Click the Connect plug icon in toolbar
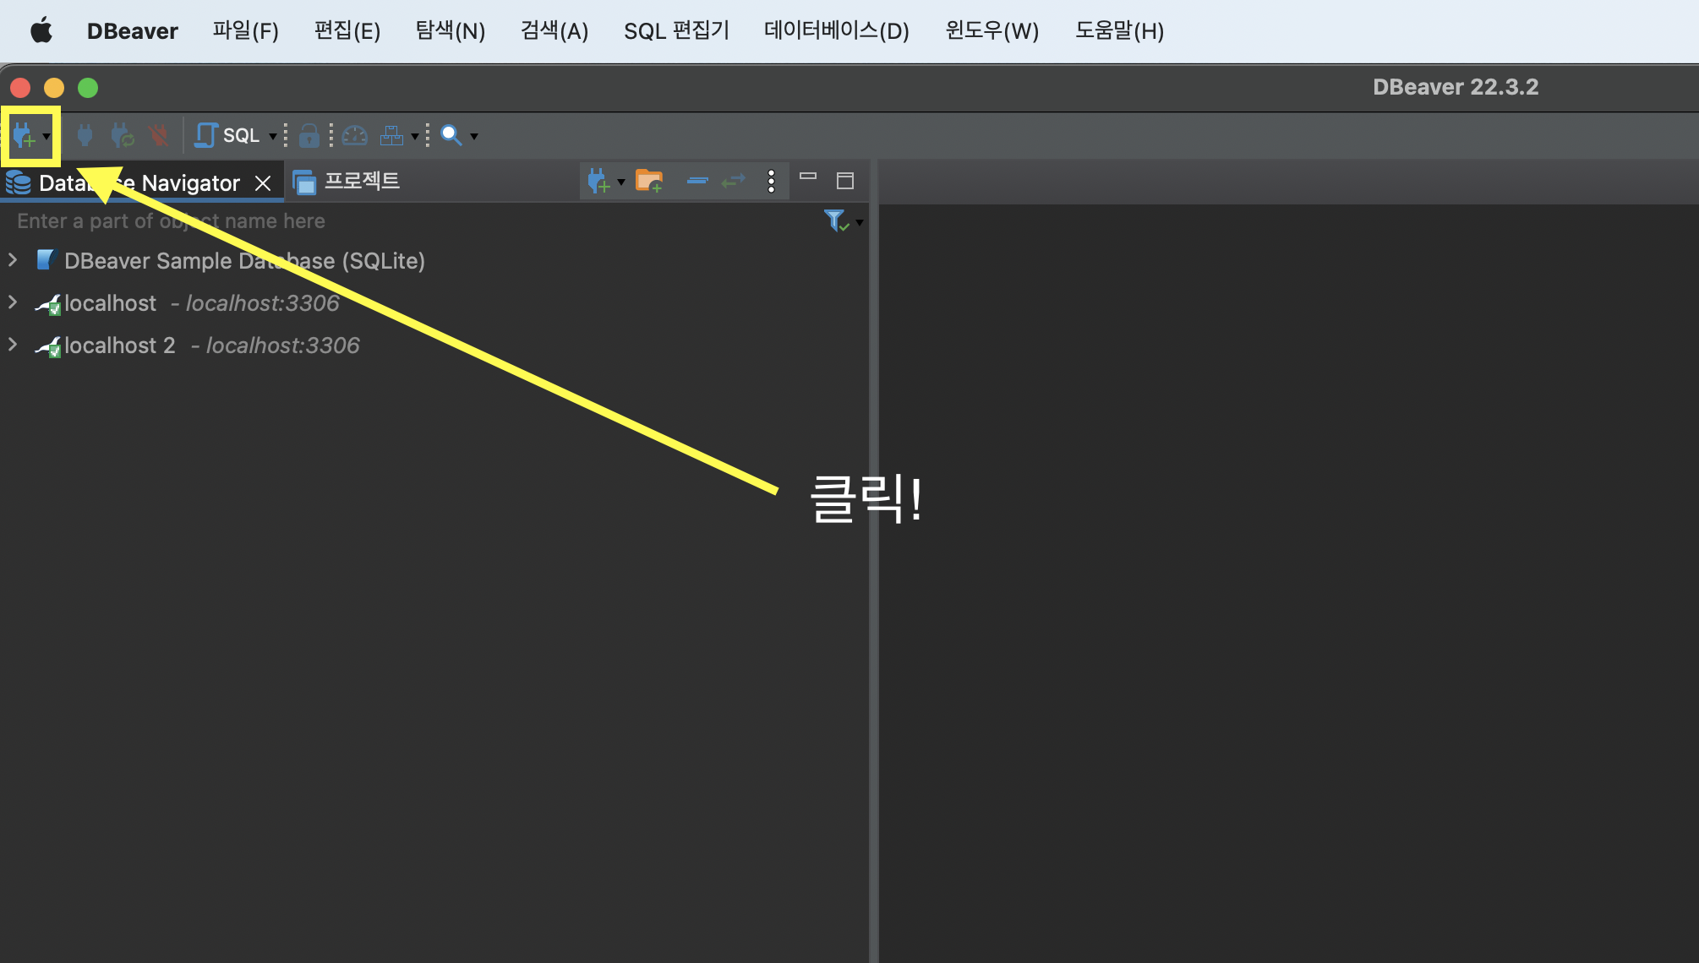 point(85,135)
